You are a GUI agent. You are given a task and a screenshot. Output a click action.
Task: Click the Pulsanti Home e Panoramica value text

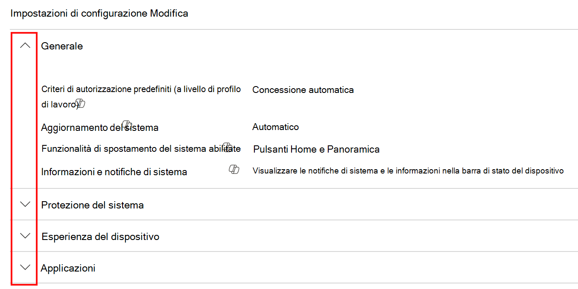(316, 149)
